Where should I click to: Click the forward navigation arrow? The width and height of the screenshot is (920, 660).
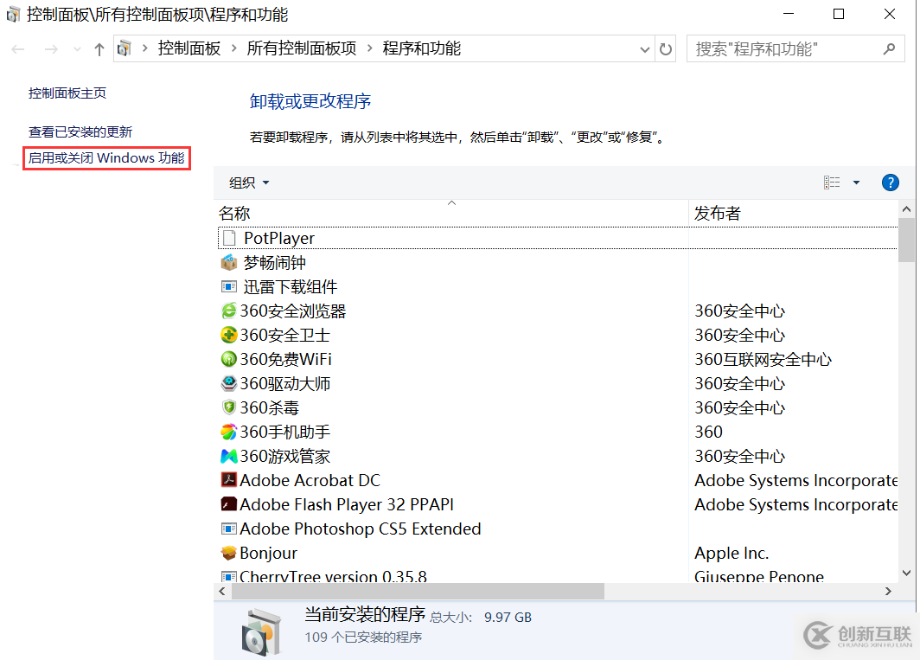pyautogui.click(x=51, y=49)
